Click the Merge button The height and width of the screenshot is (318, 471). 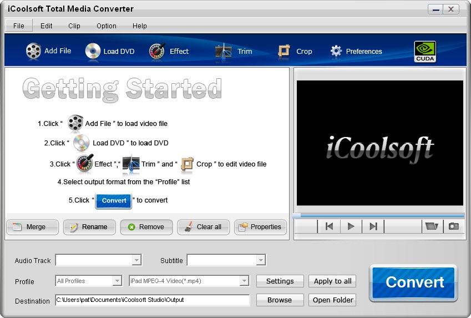[32, 227]
